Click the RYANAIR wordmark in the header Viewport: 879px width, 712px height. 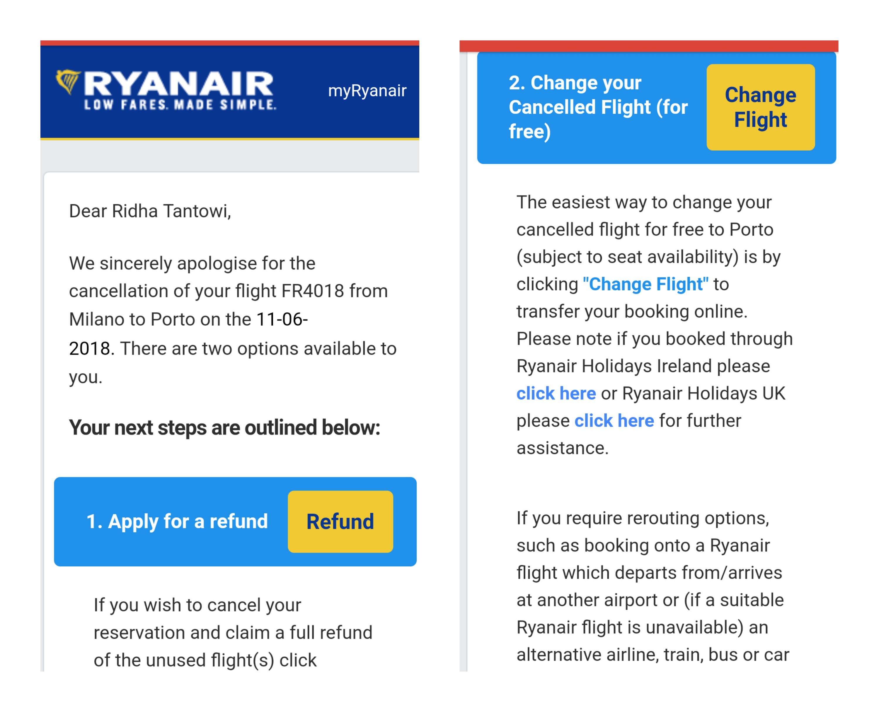[x=178, y=84]
